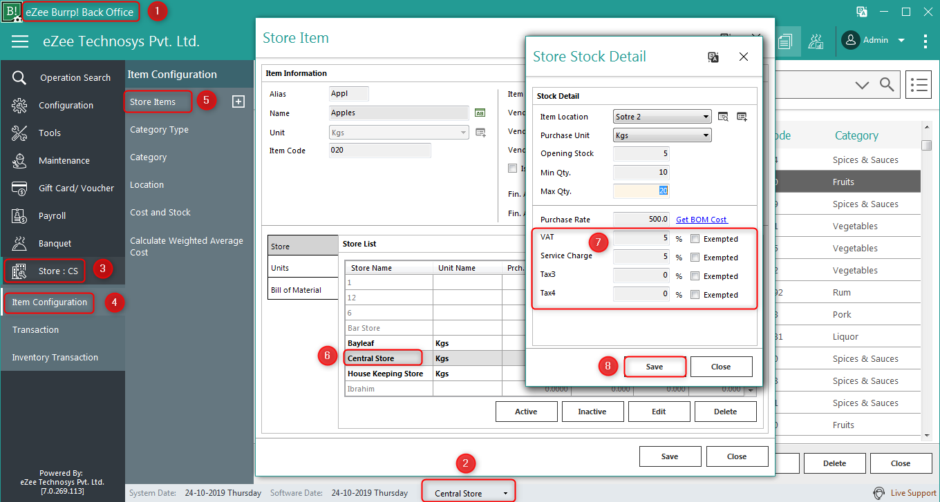940x502 pixels.
Task: Open the Central Store selector in status bar
Action: click(x=469, y=493)
